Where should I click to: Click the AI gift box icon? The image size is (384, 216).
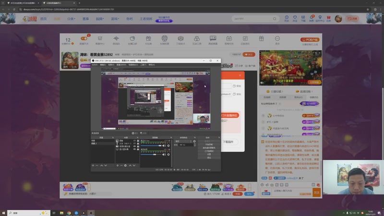(x=148, y=38)
